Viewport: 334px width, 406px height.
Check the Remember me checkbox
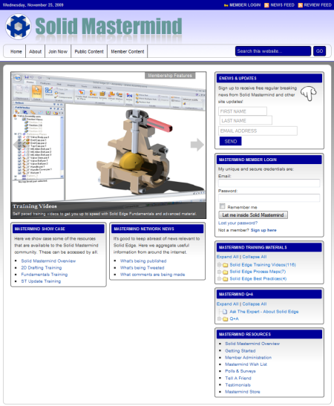tap(222, 206)
